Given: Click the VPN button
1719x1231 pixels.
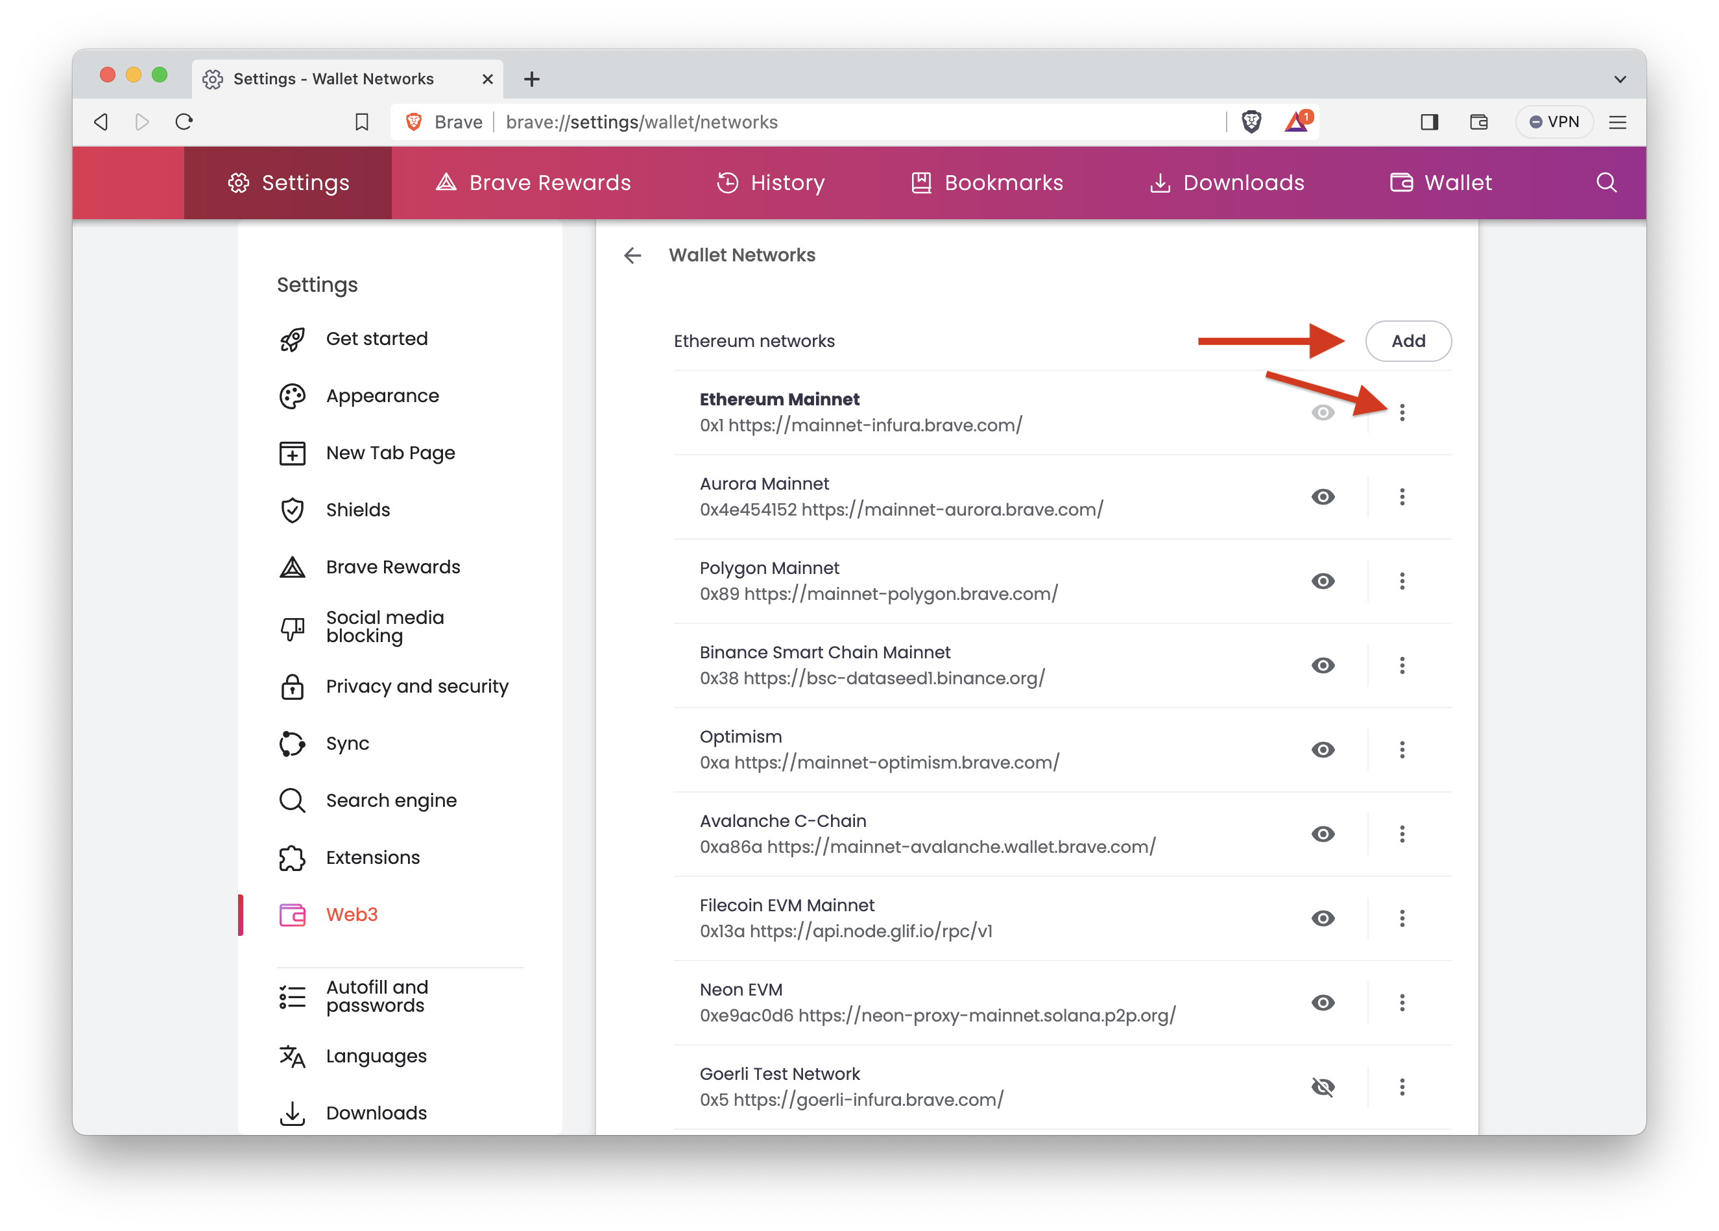Looking at the screenshot, I should tap(1554, 122).
